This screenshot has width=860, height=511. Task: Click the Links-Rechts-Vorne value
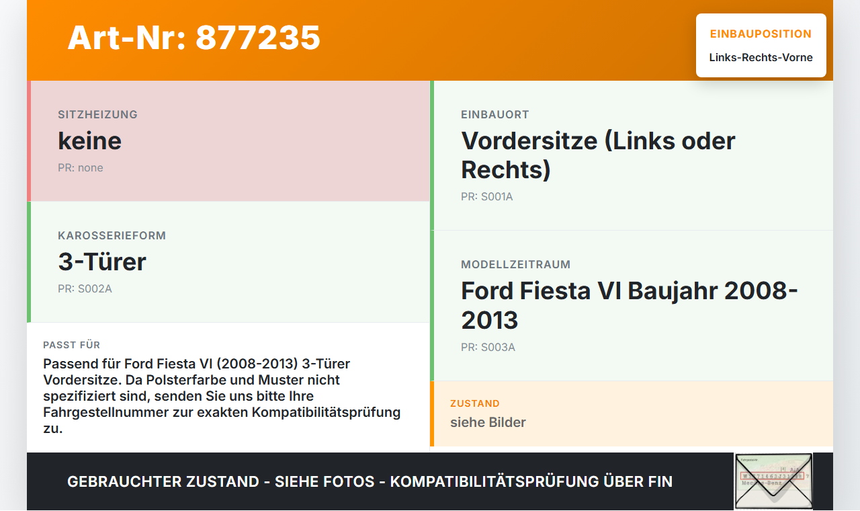click(761, 57)
